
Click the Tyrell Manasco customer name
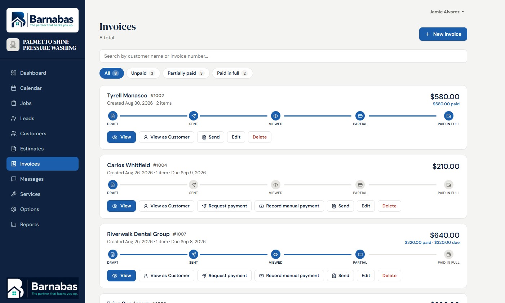(x=127, y=96)
